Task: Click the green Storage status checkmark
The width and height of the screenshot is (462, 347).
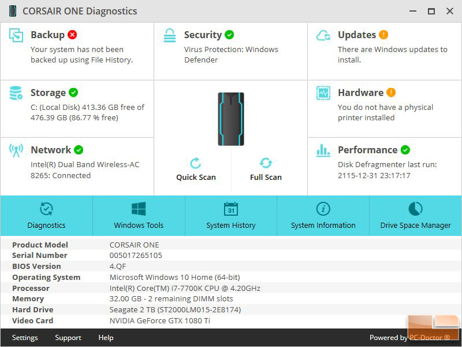Action: coord(73,93)
